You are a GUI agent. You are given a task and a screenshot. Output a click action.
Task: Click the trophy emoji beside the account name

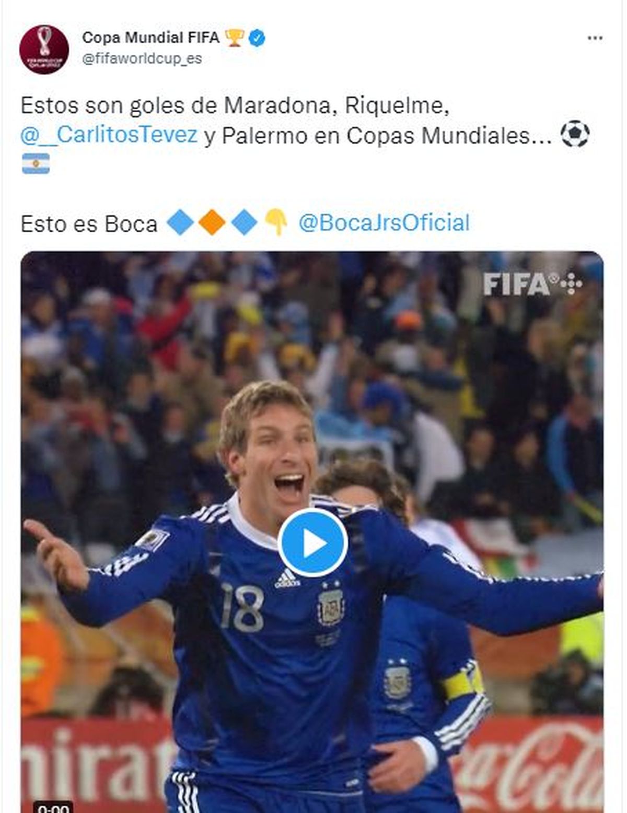pos(234,38)
